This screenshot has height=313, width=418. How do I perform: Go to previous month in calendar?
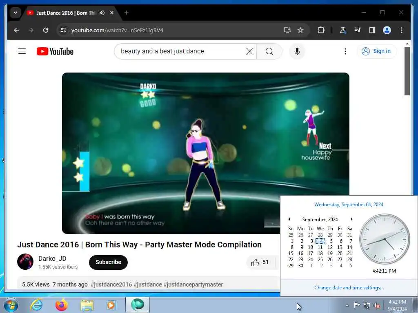[x=289, y=219]
